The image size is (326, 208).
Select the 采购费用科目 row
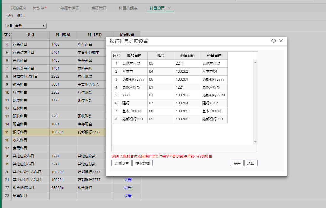point(54,68)
